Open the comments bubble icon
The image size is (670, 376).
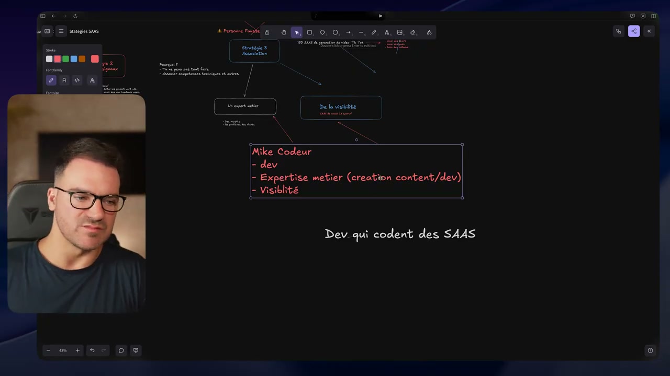121,350
